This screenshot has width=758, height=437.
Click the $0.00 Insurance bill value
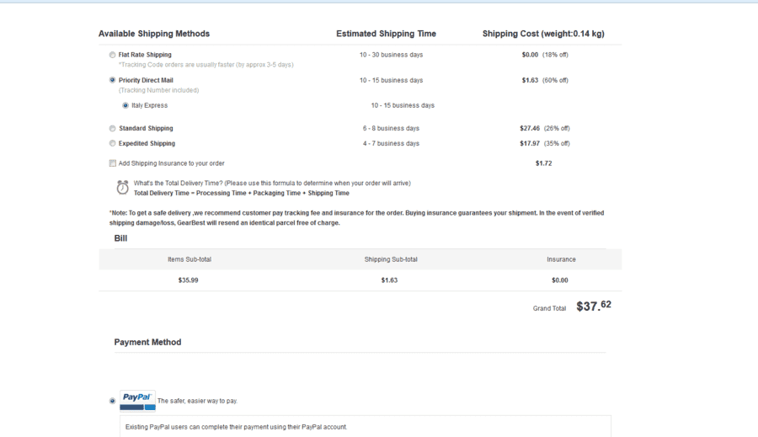[x=560, y=280]
